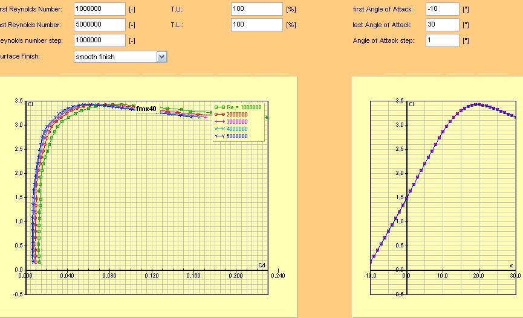The width and height of the screenshot is (523, 318).
Task: Click the 0,160 Cd axis tick label
Action: pos(193,276)
